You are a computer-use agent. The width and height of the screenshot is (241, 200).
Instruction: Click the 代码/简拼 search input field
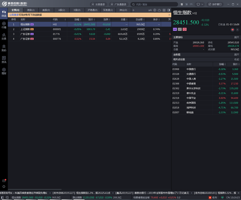point(154,4)
